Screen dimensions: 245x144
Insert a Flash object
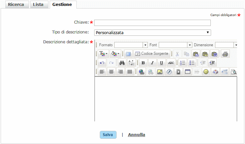coord(169,72)
